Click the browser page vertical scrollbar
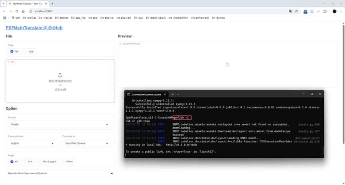This screenshot has width=345, height=185. coord(343,84)
